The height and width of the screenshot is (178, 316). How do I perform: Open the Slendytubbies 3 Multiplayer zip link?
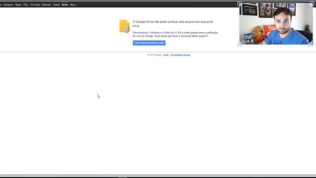click(x=153, y=33)
